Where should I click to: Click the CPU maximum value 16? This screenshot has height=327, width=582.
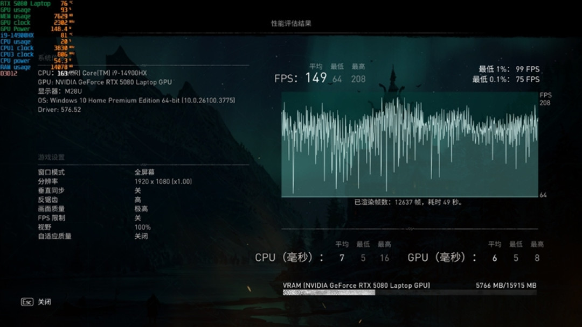tap(385, 258)
